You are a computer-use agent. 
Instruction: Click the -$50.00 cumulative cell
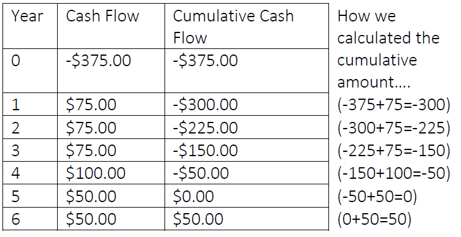[247, 173]
